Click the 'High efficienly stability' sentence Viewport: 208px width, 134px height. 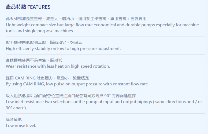pos(63,49)
